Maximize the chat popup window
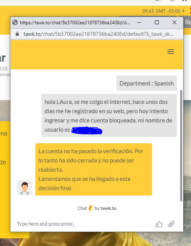Image resolution: width=191 pixels, height=246 pixels. (x=157, y=22)
